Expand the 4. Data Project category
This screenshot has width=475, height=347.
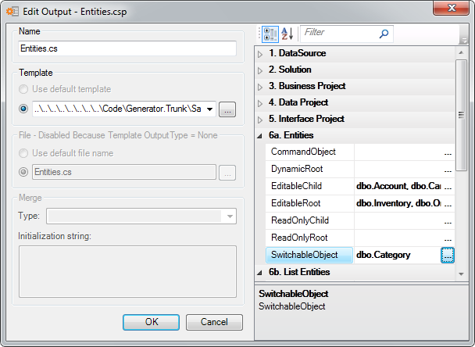260,103
